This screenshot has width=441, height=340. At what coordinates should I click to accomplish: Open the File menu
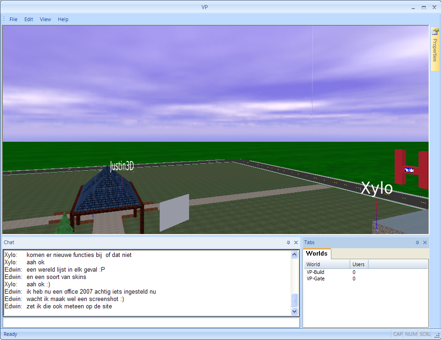coord(13,19)
